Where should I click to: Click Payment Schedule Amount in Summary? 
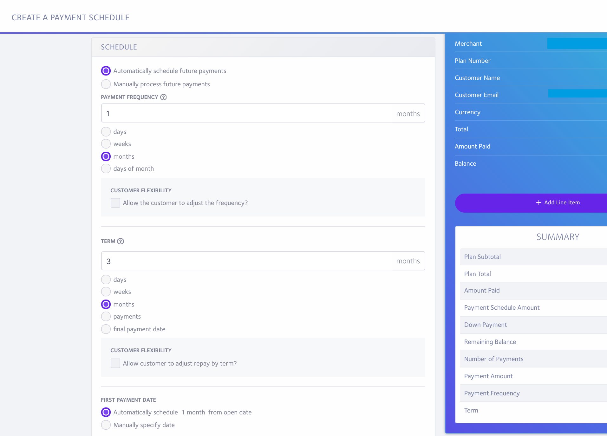(533, 307)
